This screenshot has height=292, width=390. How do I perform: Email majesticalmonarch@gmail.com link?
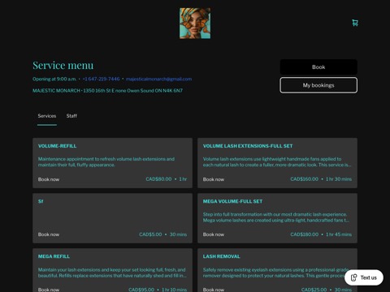click(158, 79)
